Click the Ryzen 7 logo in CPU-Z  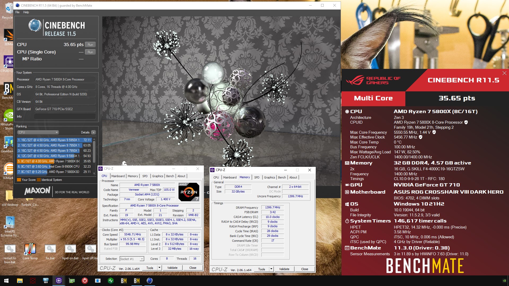click(189, 192)
